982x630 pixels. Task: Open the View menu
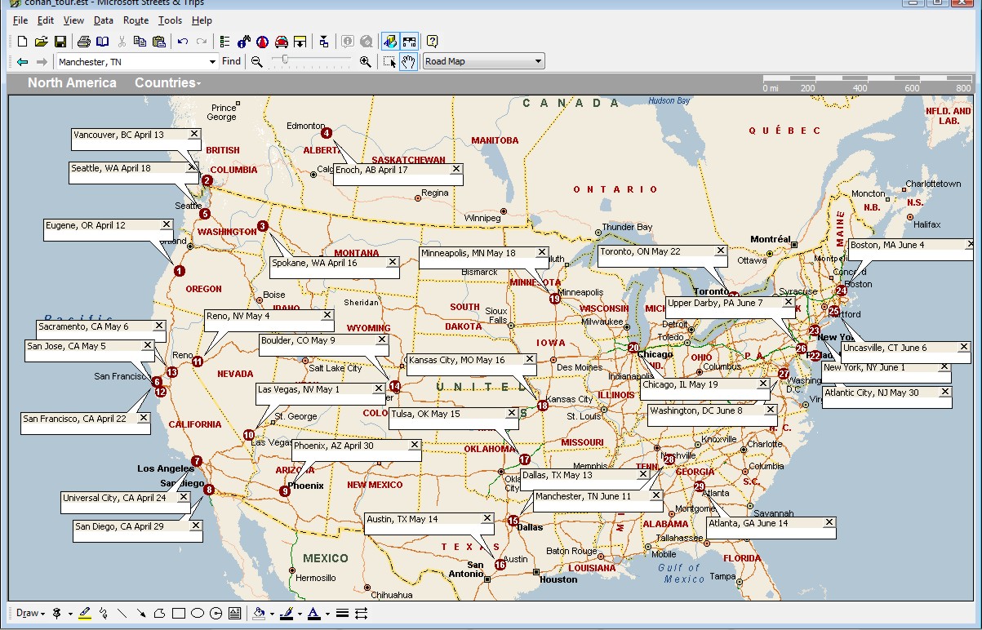(73, 20)
